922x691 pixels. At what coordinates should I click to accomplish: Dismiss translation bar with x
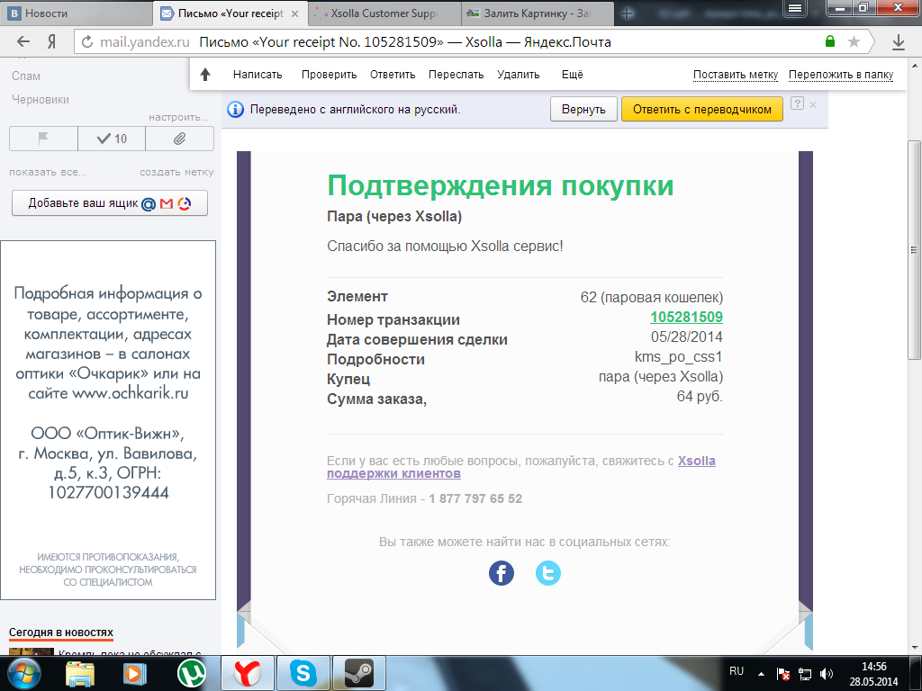(x=813, y=104)
